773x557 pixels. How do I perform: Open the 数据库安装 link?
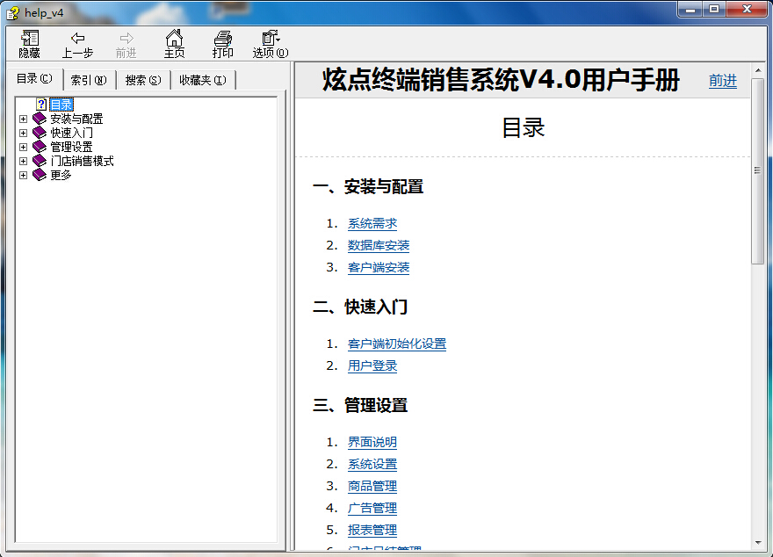tap(379, 245)
